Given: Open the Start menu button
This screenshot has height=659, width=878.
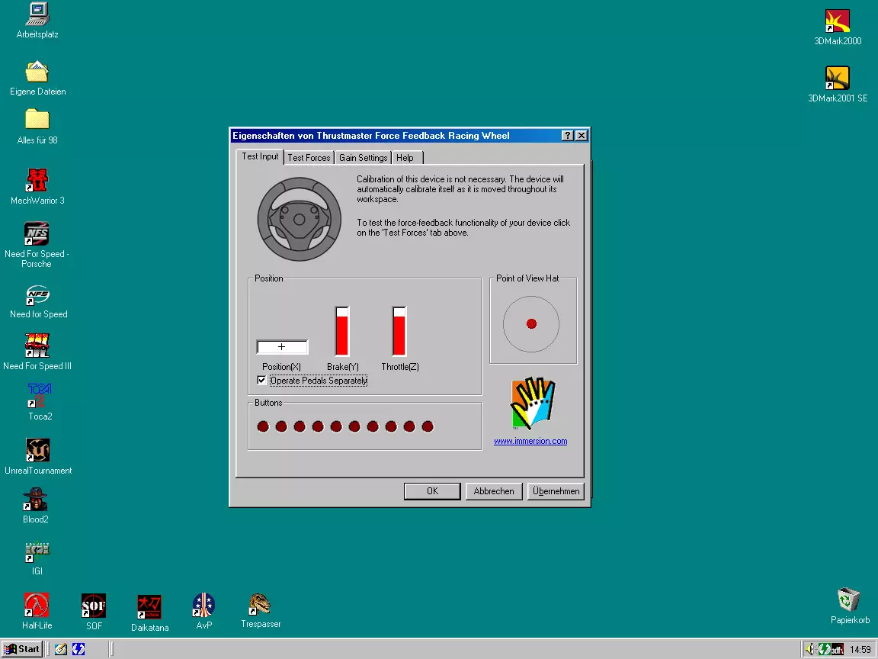Looking at the screenshot, I should [x=22, y=649].
